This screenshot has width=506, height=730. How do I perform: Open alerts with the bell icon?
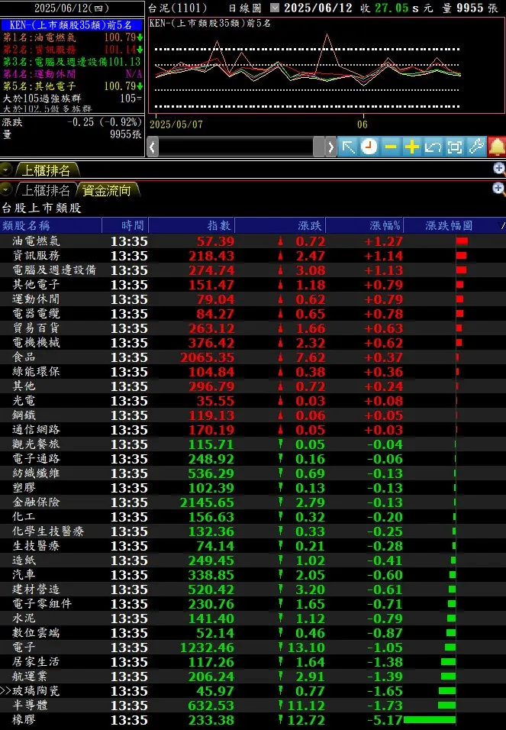(497, 147)
